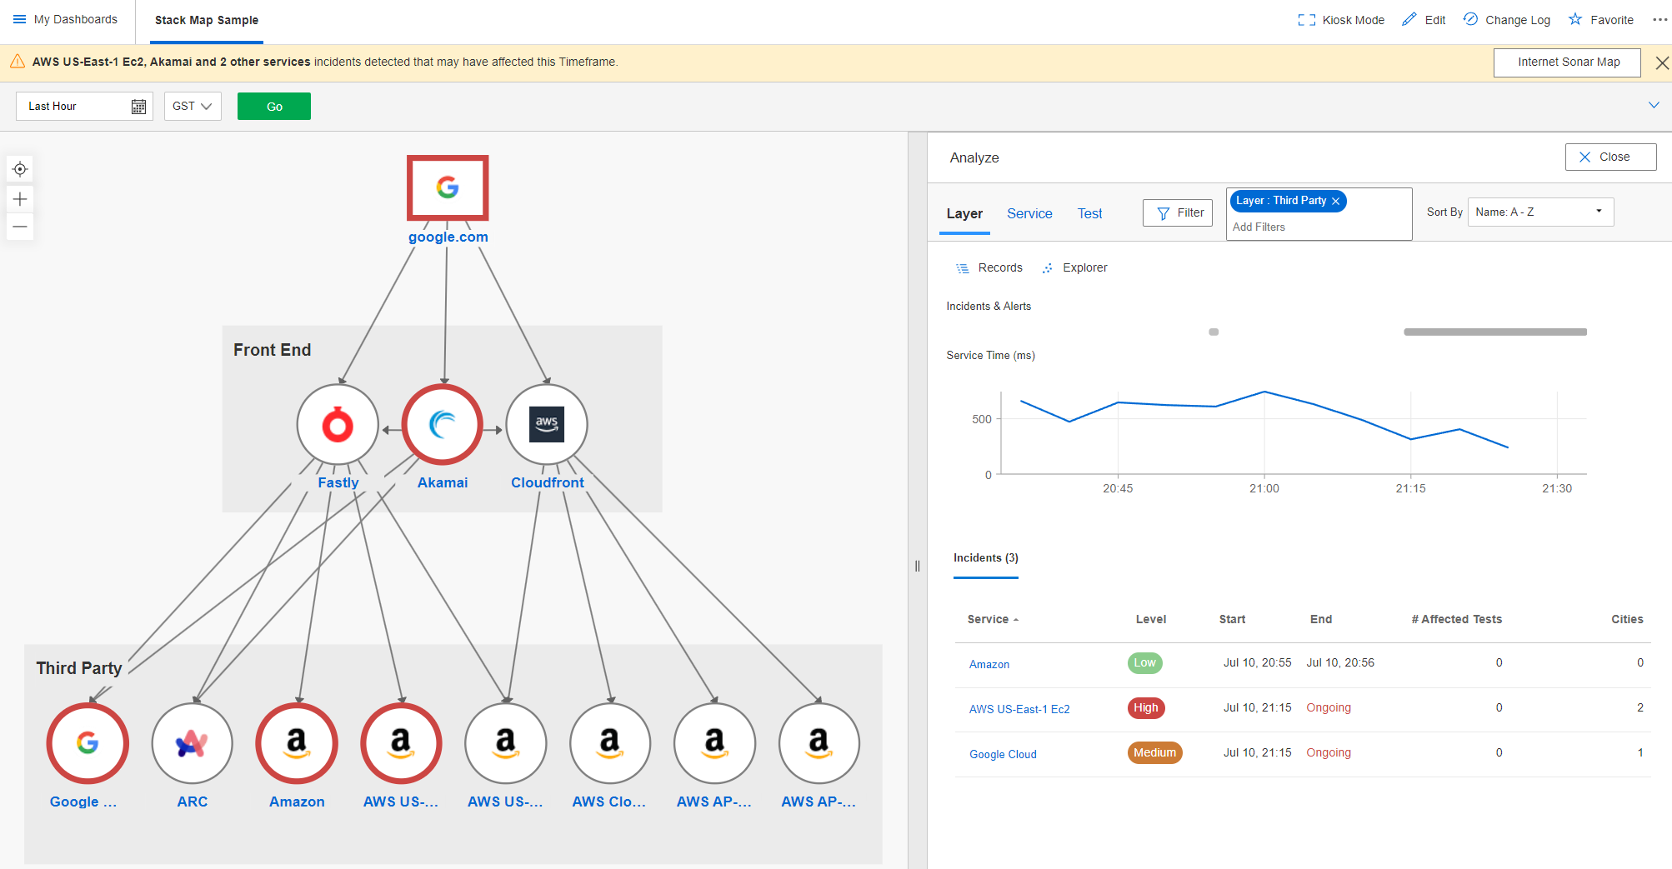The image size is (1672, 869).
Task: Sort by the # Affected Tests header
Action: pyautogui.click(x=1456, y=619)
